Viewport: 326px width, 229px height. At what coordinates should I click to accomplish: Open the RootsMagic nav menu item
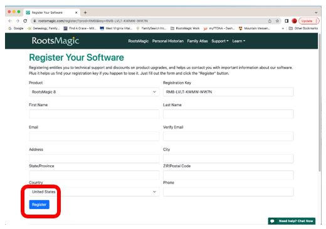(139, 41)
